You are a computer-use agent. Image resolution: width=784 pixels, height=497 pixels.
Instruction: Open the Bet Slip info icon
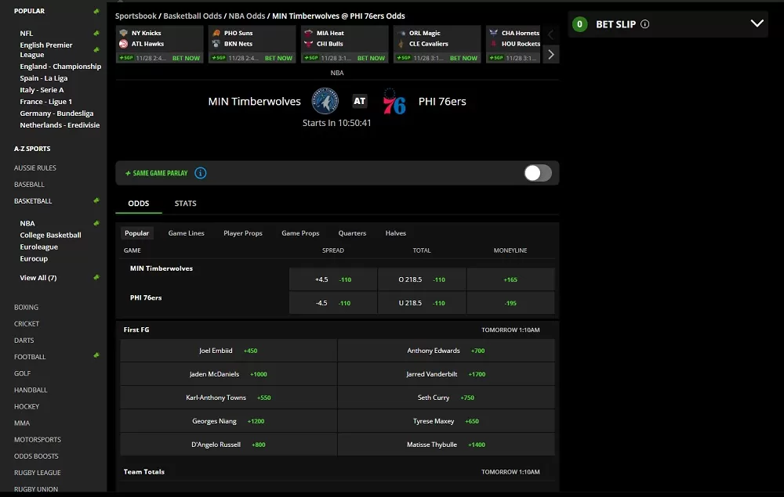pos(645,24)
